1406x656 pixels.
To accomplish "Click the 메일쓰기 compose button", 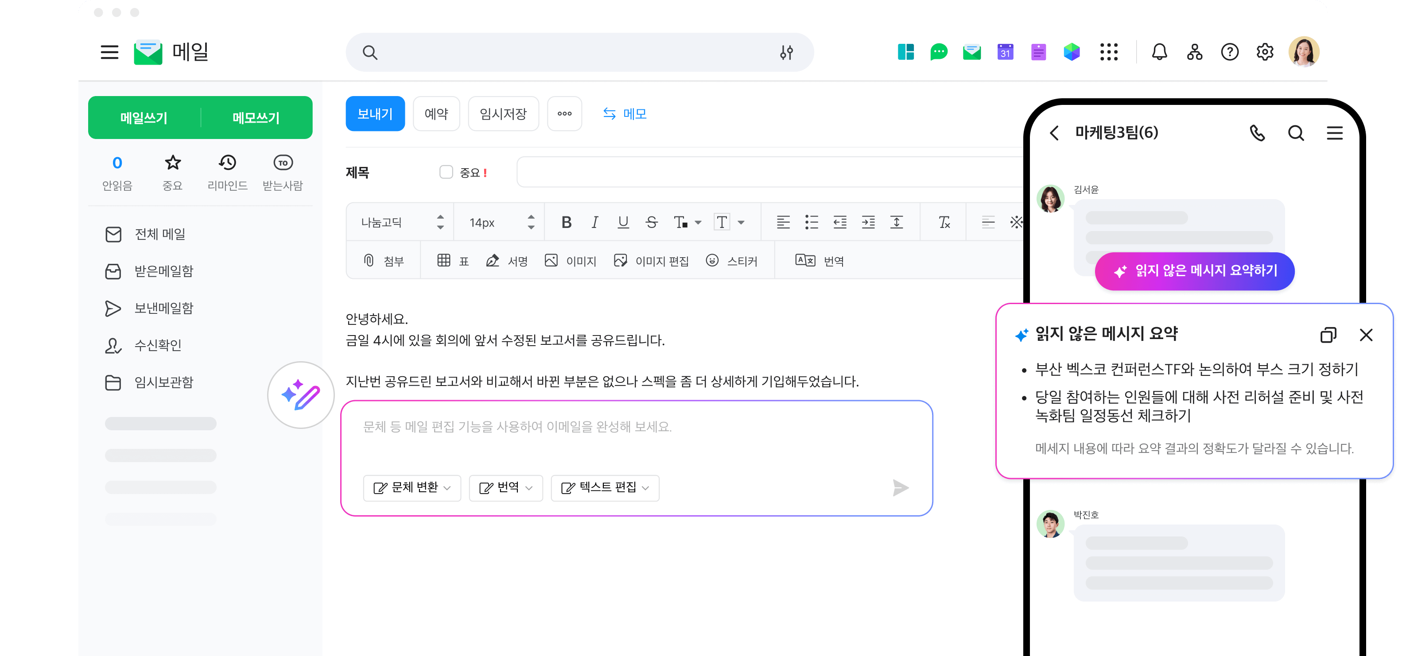I will point(144,118).
